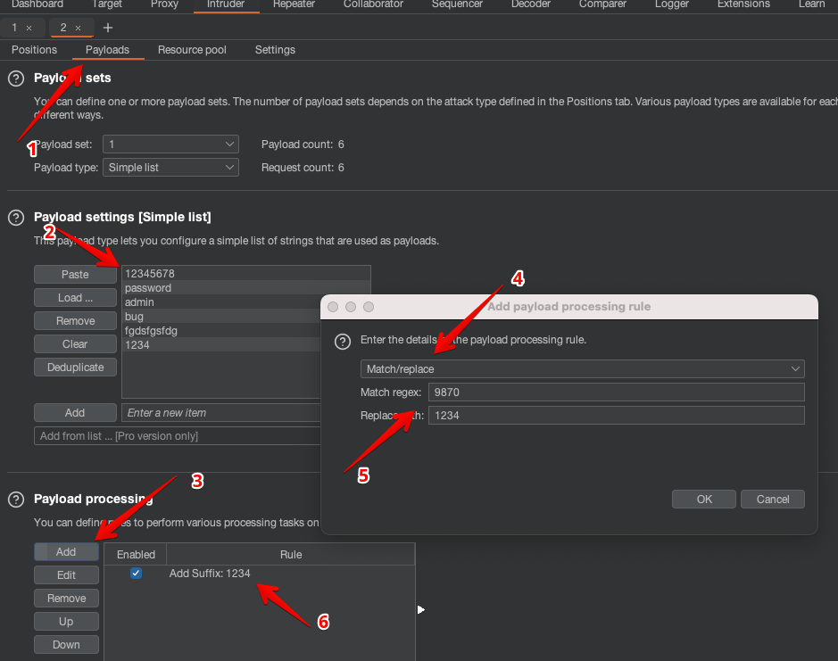
Task: Open help for Payload settings section
Action: point(16,218)
